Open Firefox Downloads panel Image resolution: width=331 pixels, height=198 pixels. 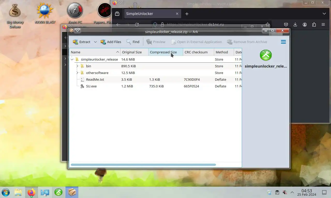coord(295,24)
